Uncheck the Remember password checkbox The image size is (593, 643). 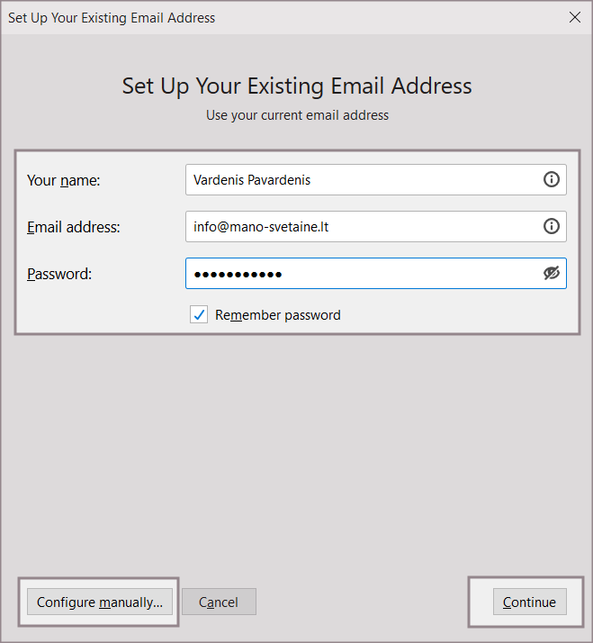tap(199, 315)
